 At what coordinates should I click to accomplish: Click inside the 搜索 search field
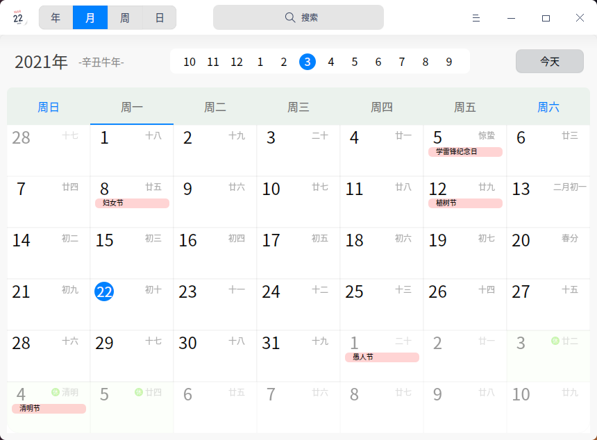tap(298, 17)
